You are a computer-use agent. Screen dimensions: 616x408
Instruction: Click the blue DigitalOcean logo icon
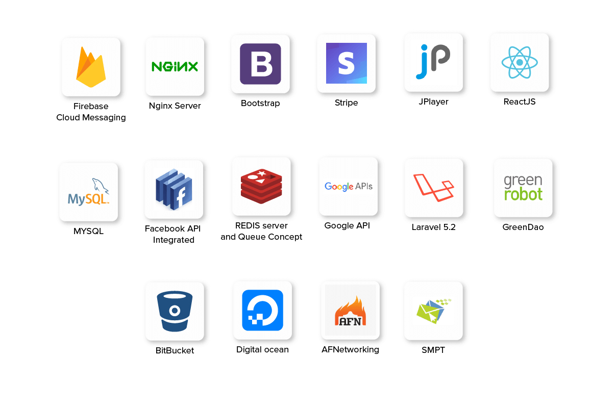(262, 310)
